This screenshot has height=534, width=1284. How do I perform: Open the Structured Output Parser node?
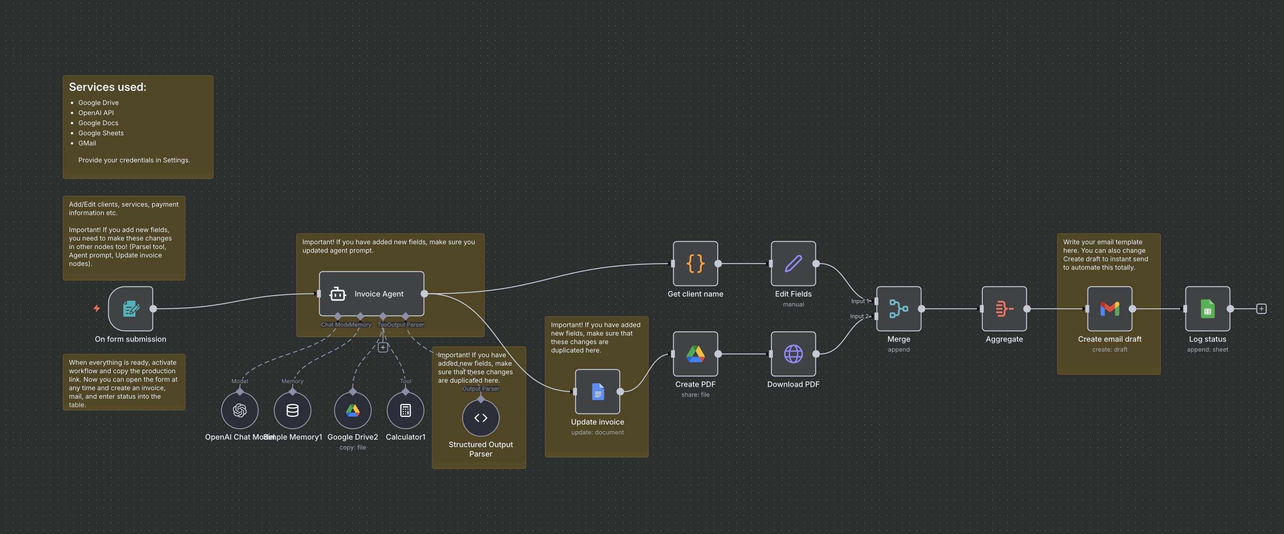point(481,418)
